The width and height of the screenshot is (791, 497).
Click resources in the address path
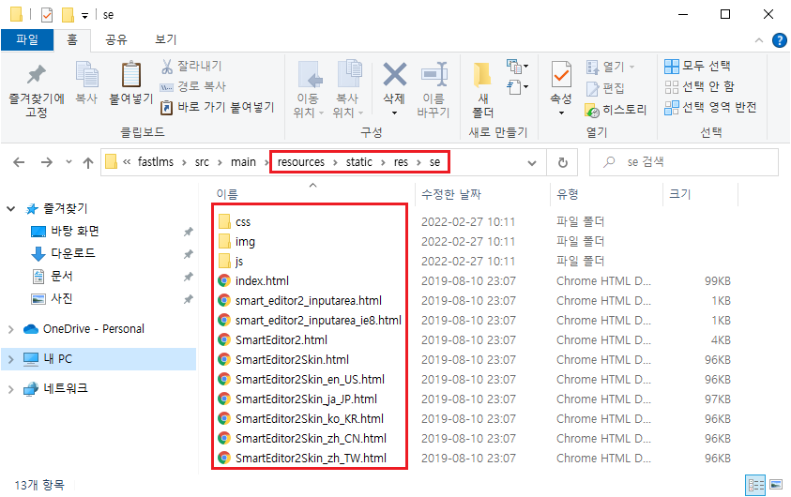coord(301,162)
